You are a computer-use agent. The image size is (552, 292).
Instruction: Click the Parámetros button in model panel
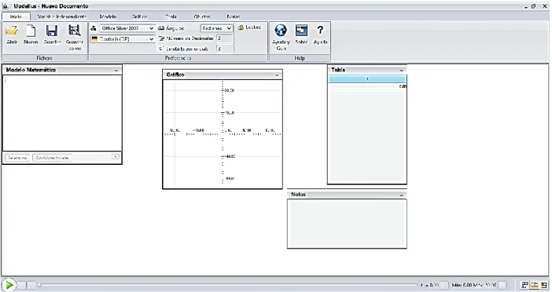tap(17, 158)
